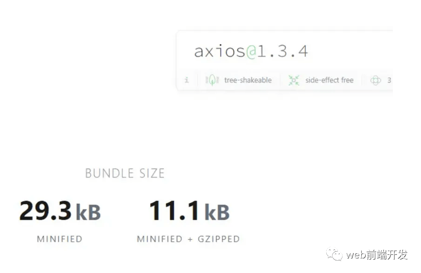Click the circular globe icon near the count 3
This screenshot has height=273, width=421.
tap(376, 80)
